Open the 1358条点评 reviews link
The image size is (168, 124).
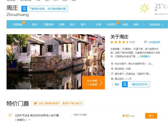pos(154,42)
